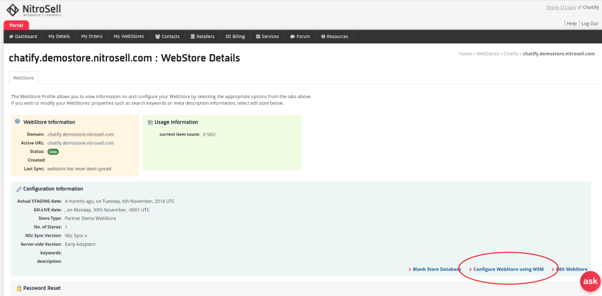Open the Active URL chatify.demostore.nitrosell.com link

[81, 143]
